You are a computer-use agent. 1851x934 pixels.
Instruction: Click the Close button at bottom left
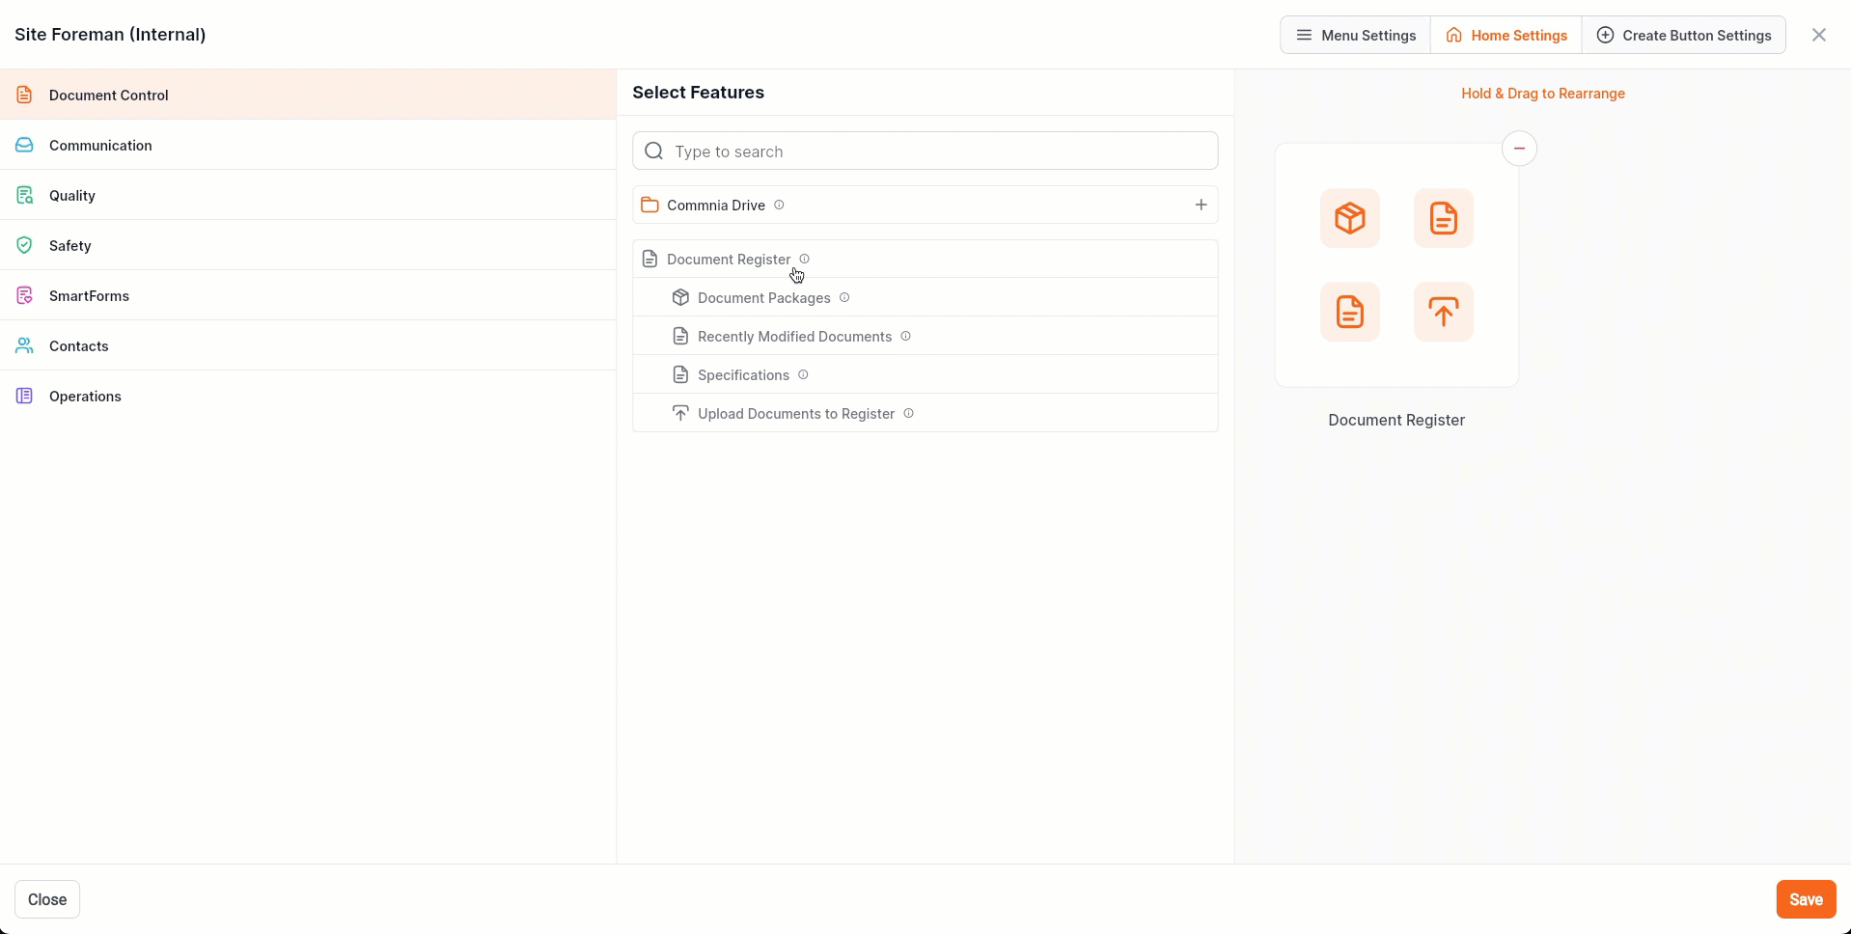(47, 899)
